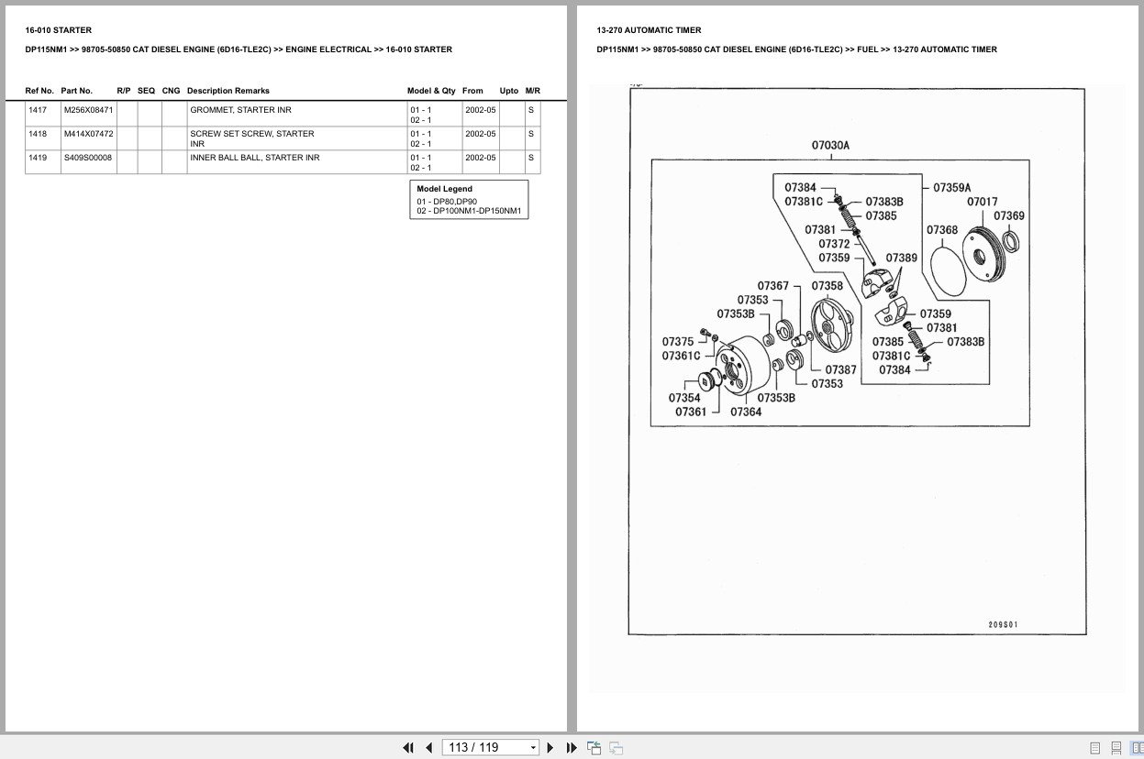The image size is (1144, 759).
Task: Go to the previous page
Action: (x=428, y=747)
